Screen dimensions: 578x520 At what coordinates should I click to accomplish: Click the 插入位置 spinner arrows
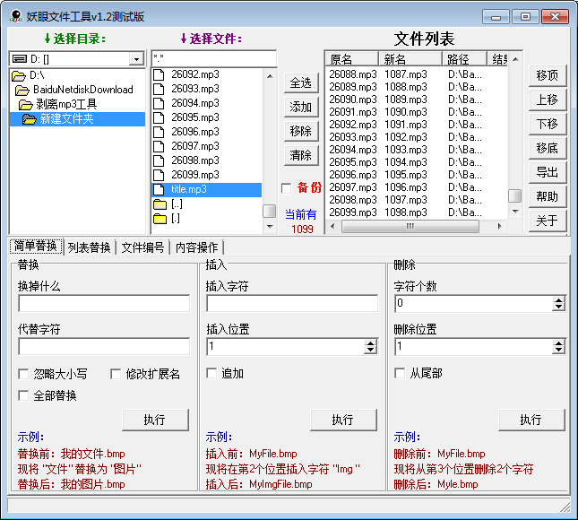coord(370,347)
